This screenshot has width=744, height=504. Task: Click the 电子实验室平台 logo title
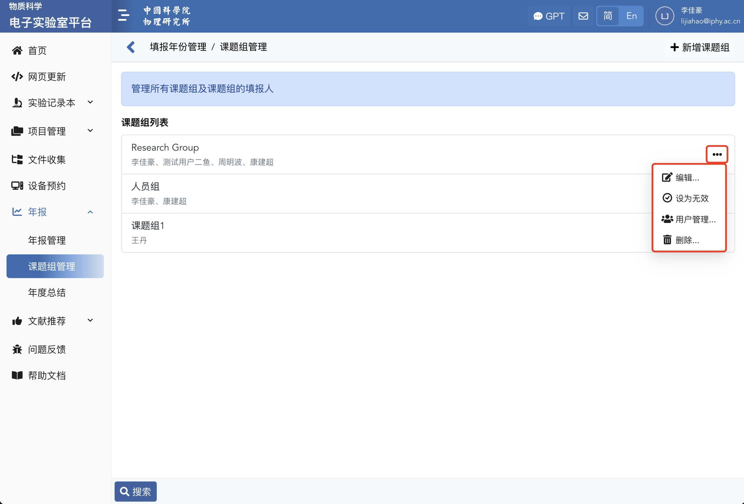[50, 22]
